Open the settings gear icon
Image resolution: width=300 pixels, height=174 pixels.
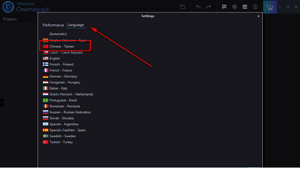pyautogui.click(x=234, y=7)
